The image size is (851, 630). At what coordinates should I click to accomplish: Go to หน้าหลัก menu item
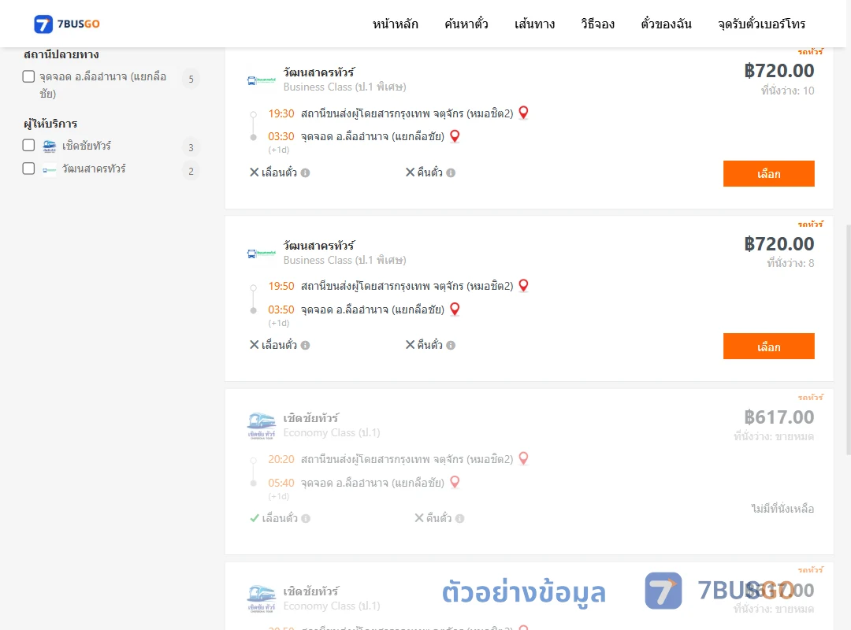(395, 24)
